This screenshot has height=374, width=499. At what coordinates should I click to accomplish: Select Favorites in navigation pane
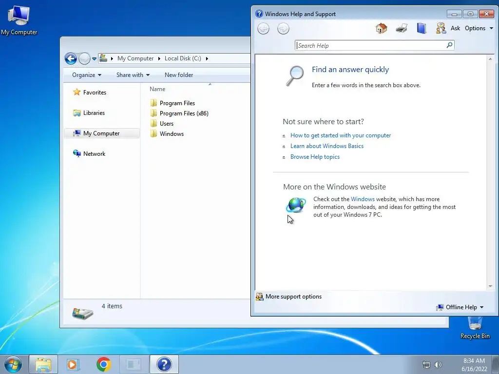click(x=95, y=92)
